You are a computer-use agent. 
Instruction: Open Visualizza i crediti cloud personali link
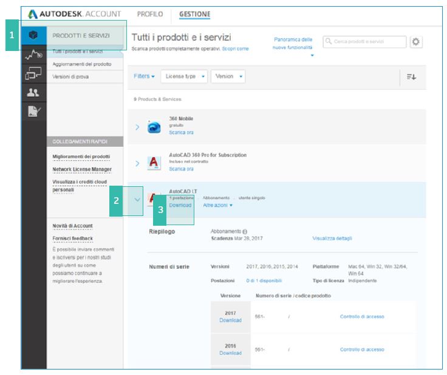tap(79, 186)
